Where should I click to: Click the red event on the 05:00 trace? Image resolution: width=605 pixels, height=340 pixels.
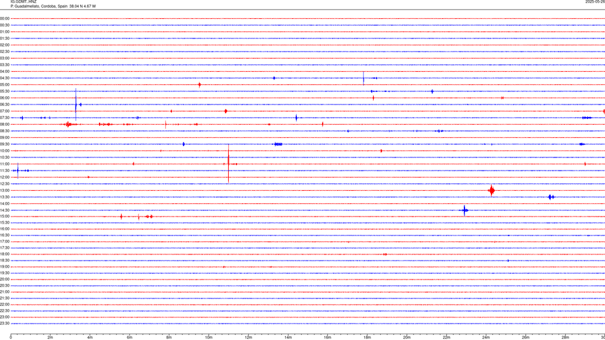(x=200, y=84)
